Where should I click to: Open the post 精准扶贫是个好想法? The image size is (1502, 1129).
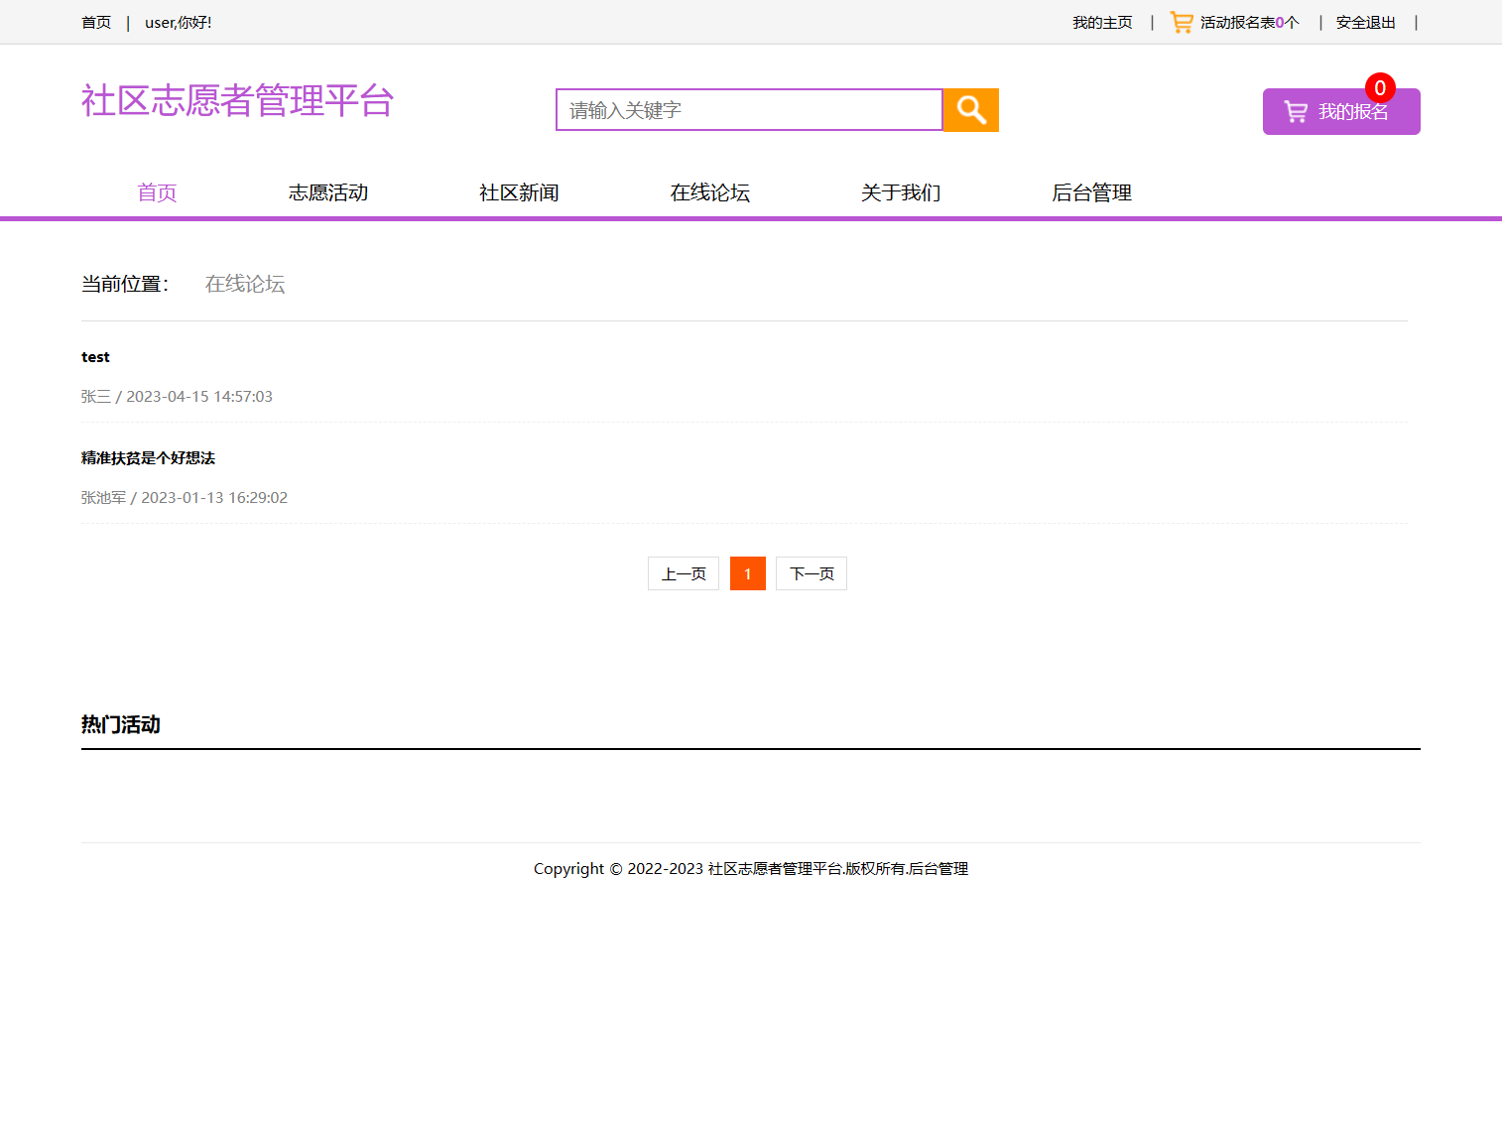click(148, 457)
